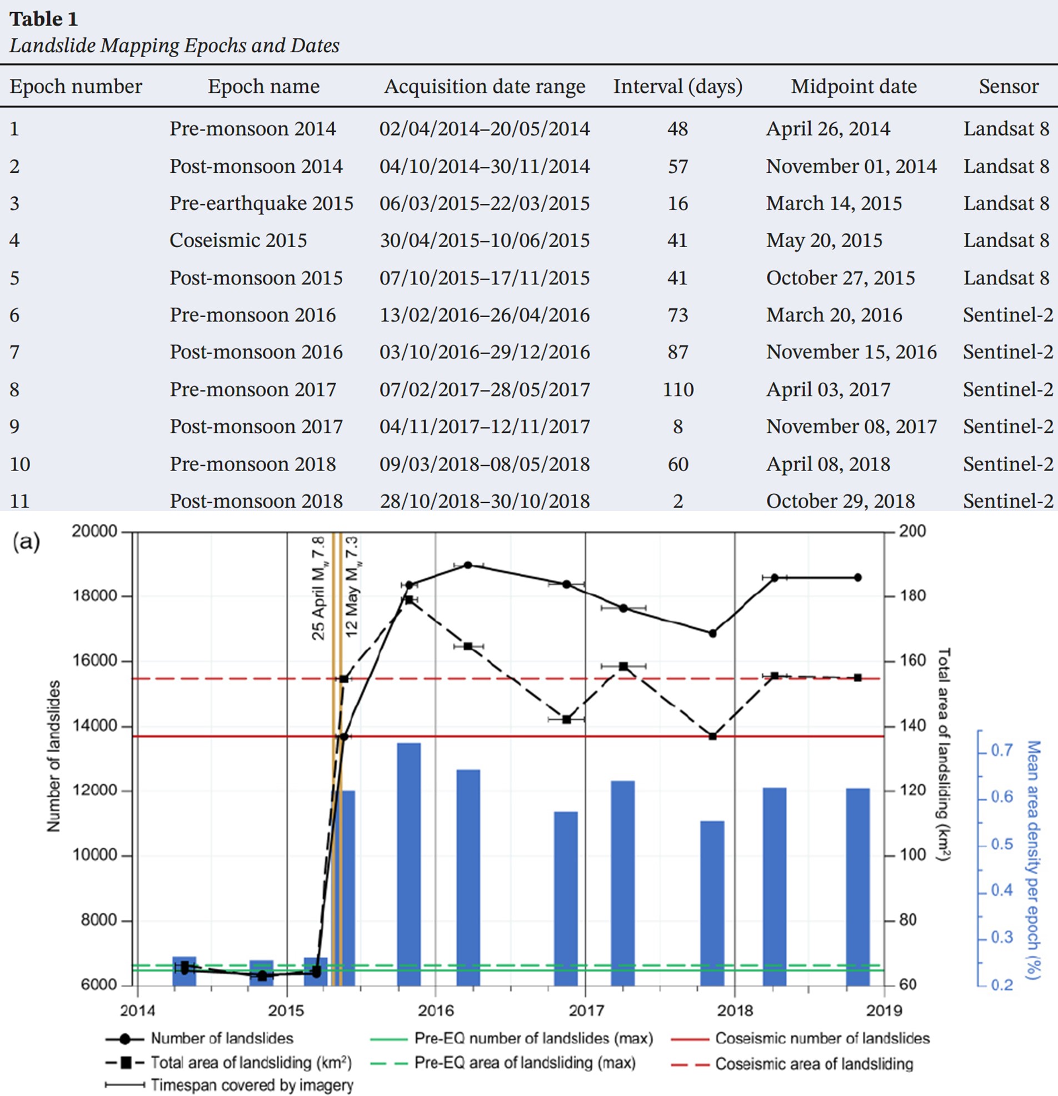Select the "Pre-monsoon 2016" epoch name cell
The width and height of the screenshot is (1058, 1096).
pos(253,316)
